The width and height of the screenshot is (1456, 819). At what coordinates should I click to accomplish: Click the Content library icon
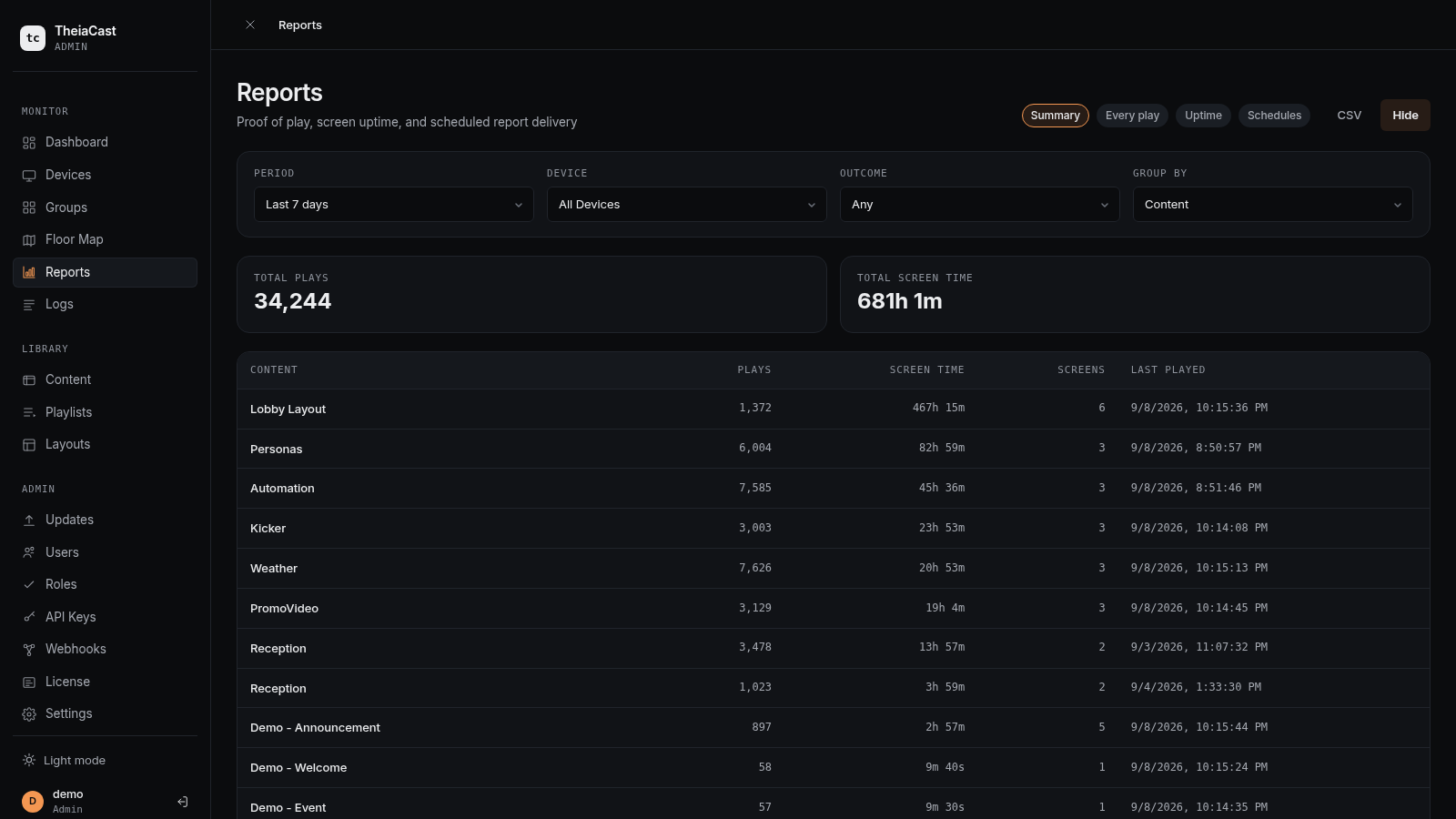(29, 380)
